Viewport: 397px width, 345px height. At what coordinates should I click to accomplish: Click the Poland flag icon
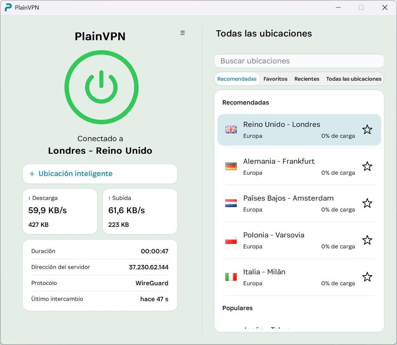(231, 240)
